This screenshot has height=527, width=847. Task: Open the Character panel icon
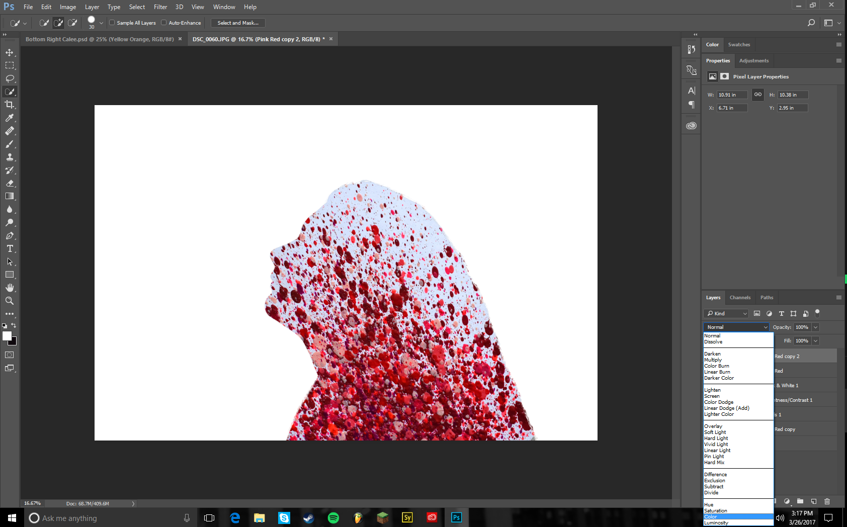692,91
